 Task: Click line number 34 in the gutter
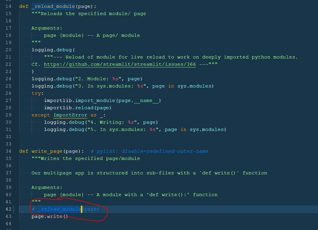pyautogui.click(x=8, y=151)
